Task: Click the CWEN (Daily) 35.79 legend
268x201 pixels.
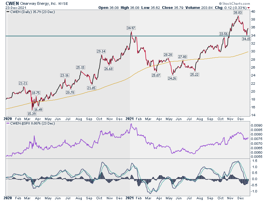Action: [31, 12]
